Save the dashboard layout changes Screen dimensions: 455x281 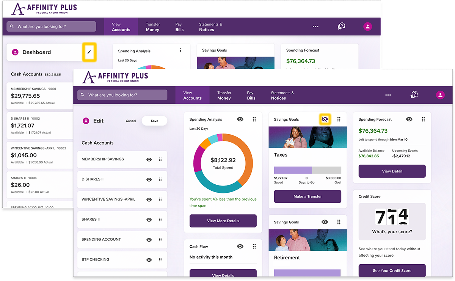coord(154,121)
